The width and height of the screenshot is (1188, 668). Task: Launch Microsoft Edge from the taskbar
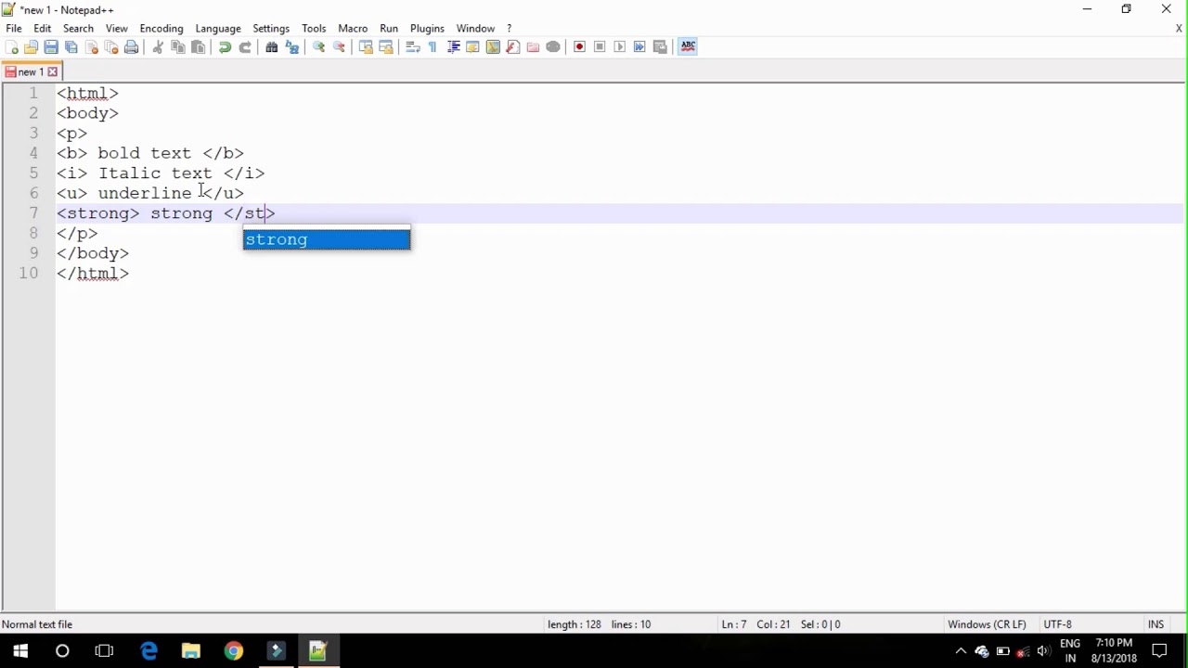tap(148, 651)
